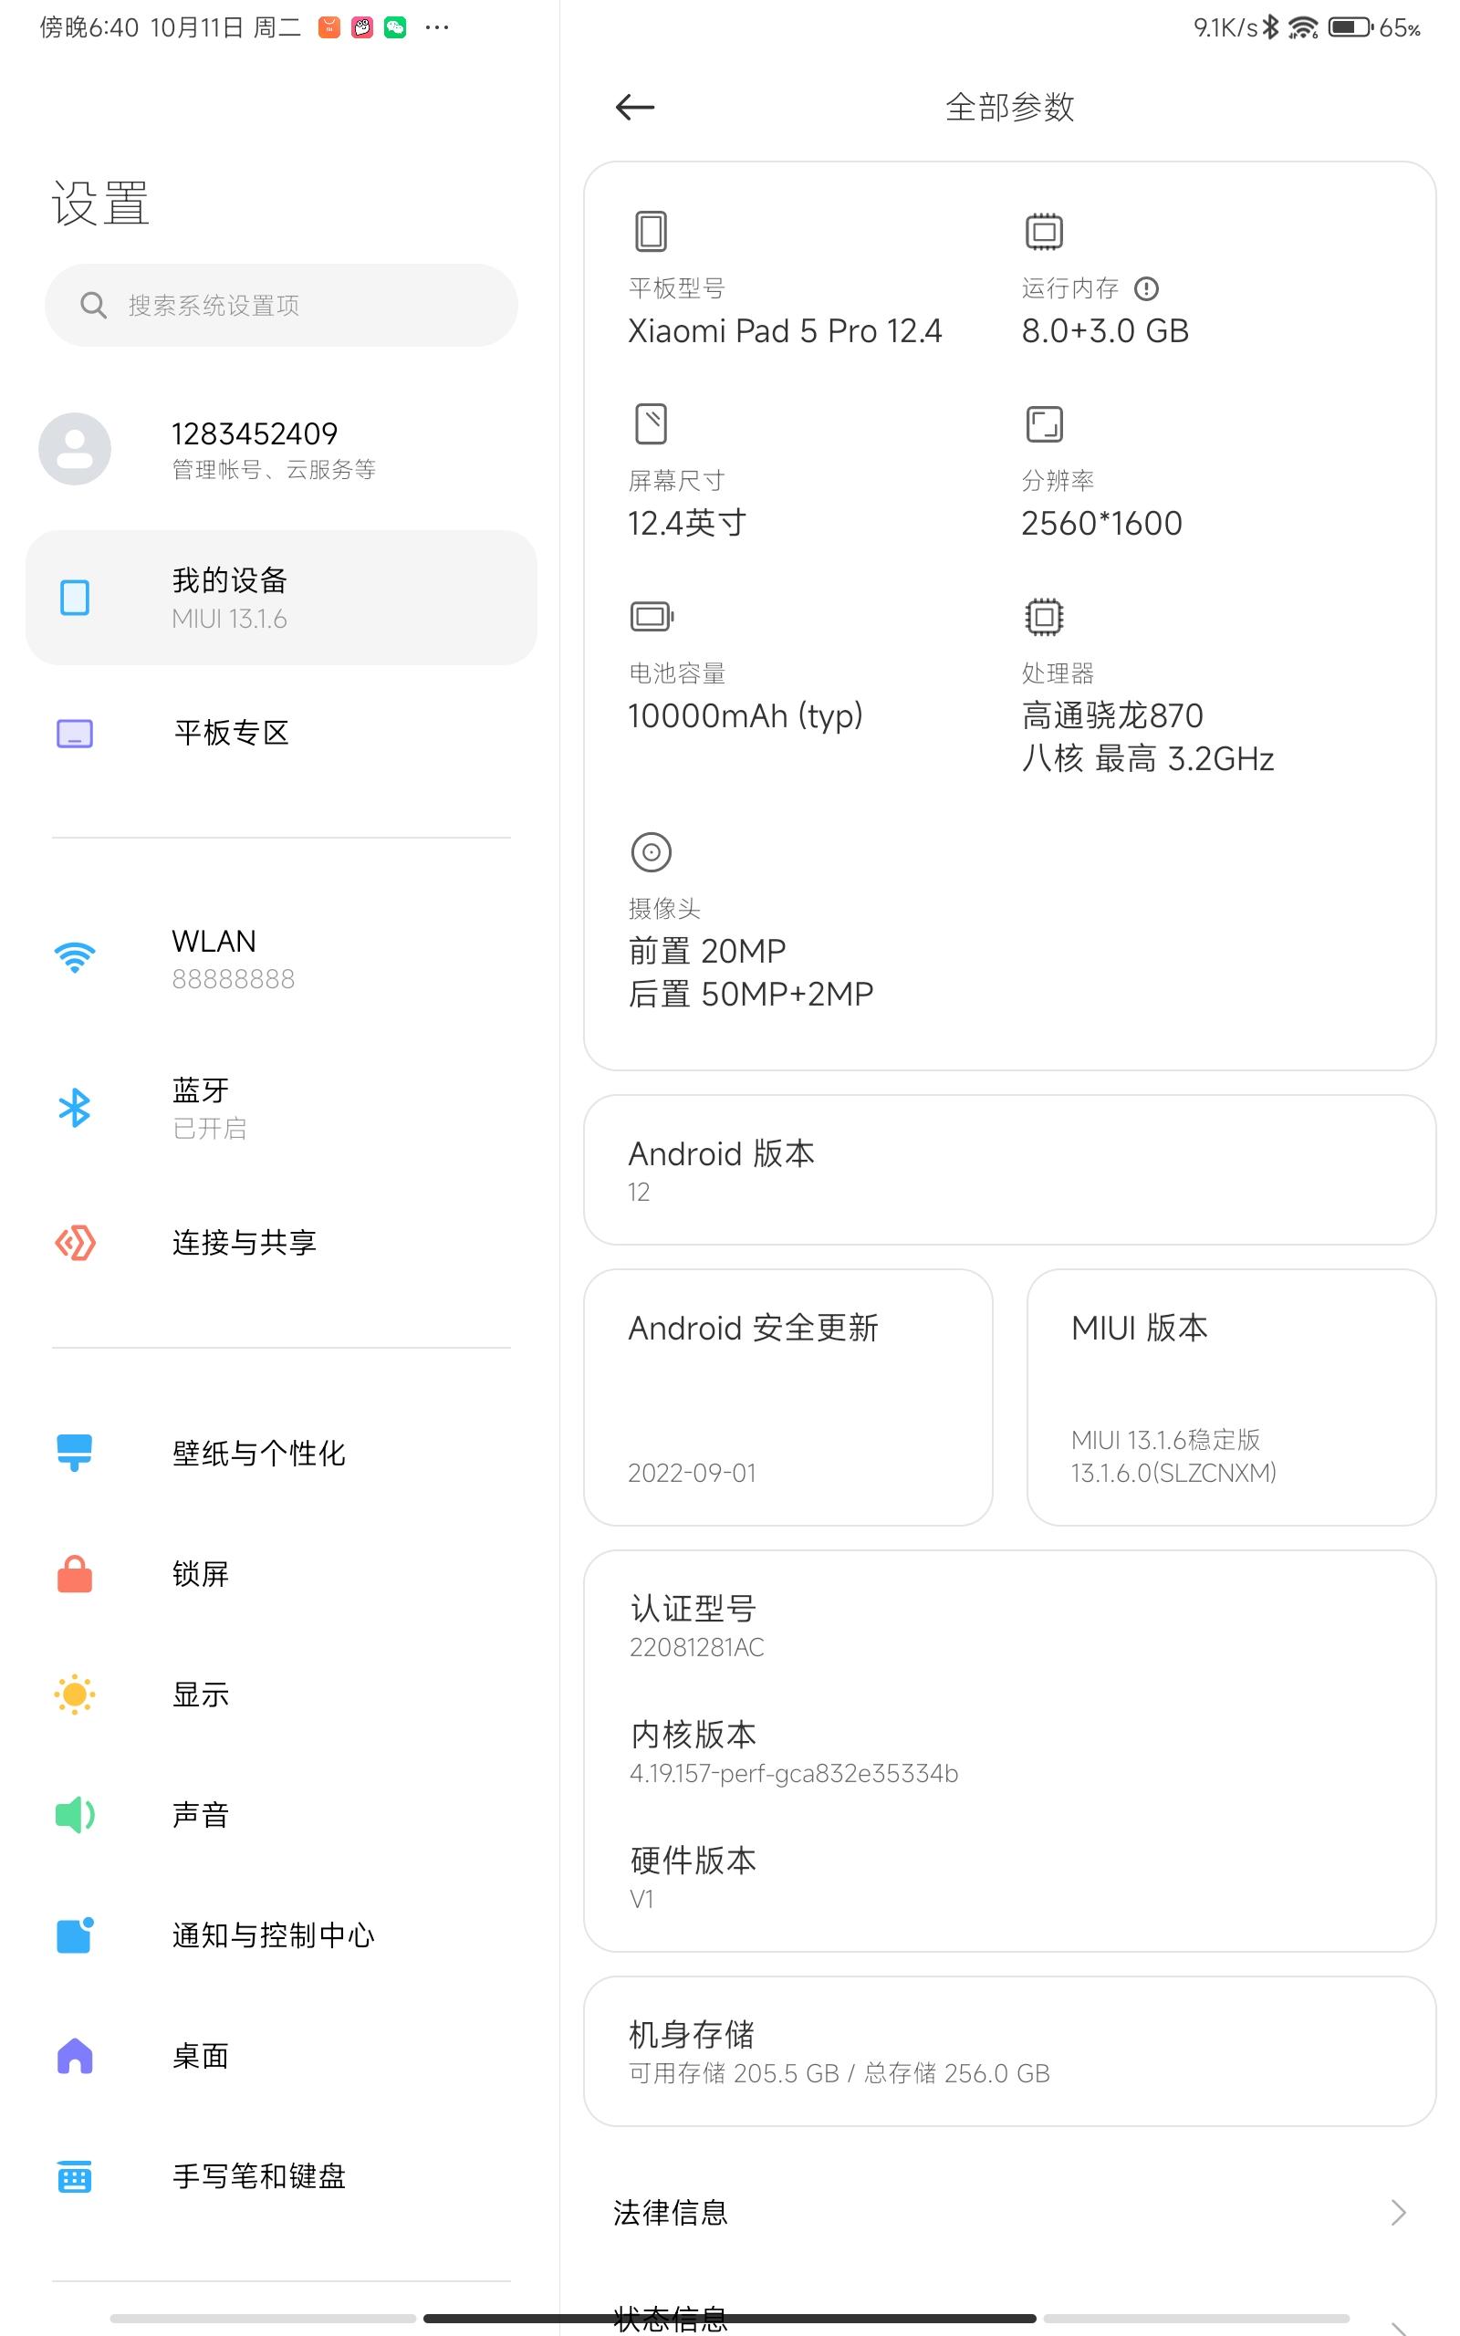Tap the 分辨率 resolution icon

1044,423
